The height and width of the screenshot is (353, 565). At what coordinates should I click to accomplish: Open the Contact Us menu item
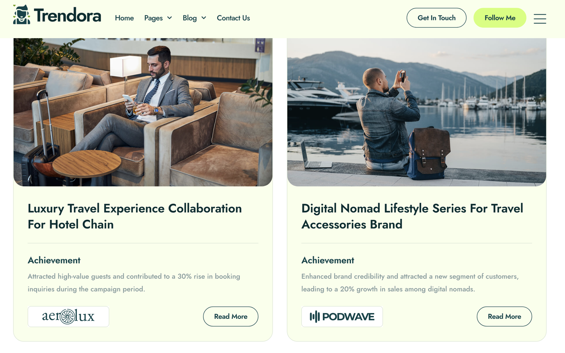coord(233,18)
